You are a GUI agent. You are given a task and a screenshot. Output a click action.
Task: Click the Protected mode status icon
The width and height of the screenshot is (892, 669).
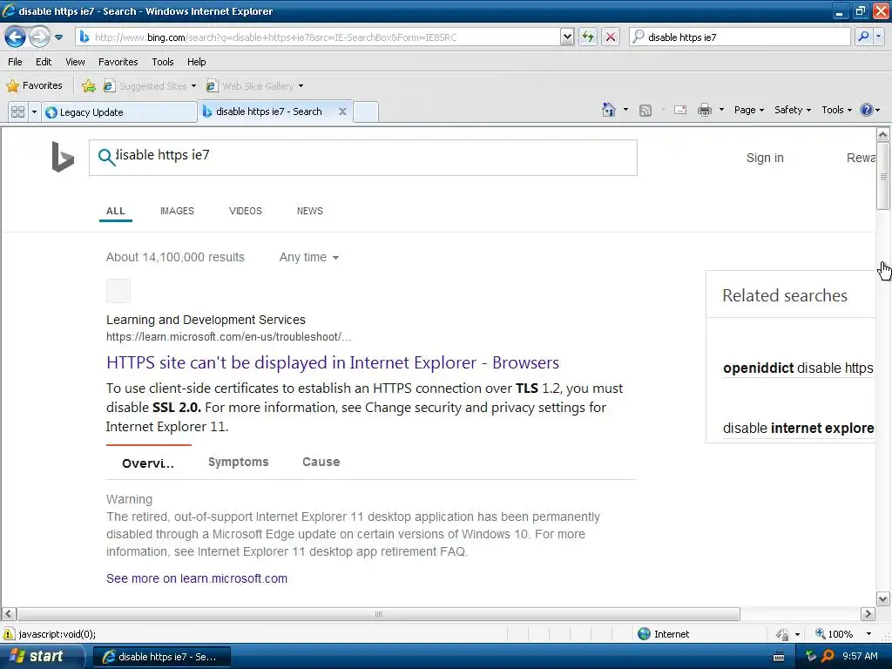(x=783, y=634)
